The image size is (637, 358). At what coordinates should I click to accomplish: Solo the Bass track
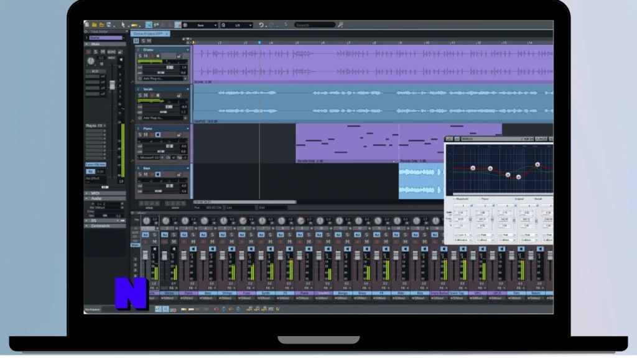click(140, 175)
